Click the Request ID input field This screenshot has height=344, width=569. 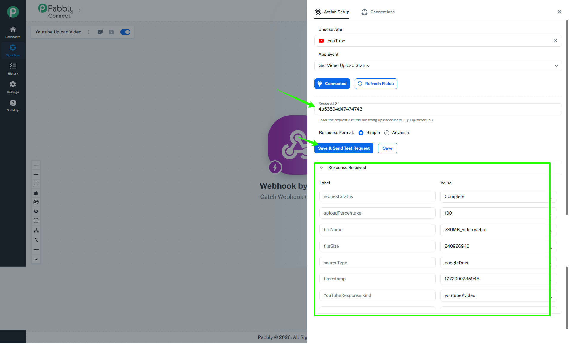[438, 109]
